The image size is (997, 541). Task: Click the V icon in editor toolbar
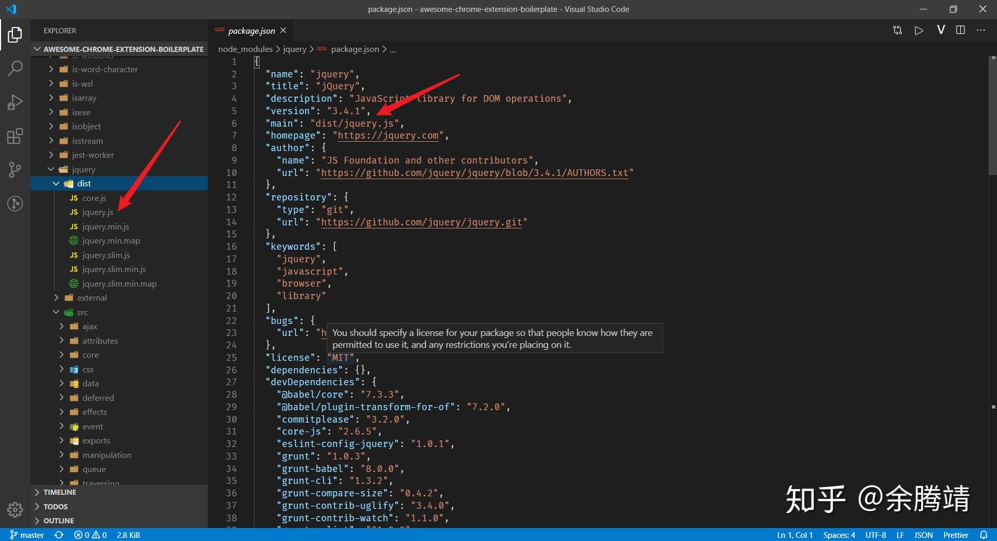[x=940, y=30]
